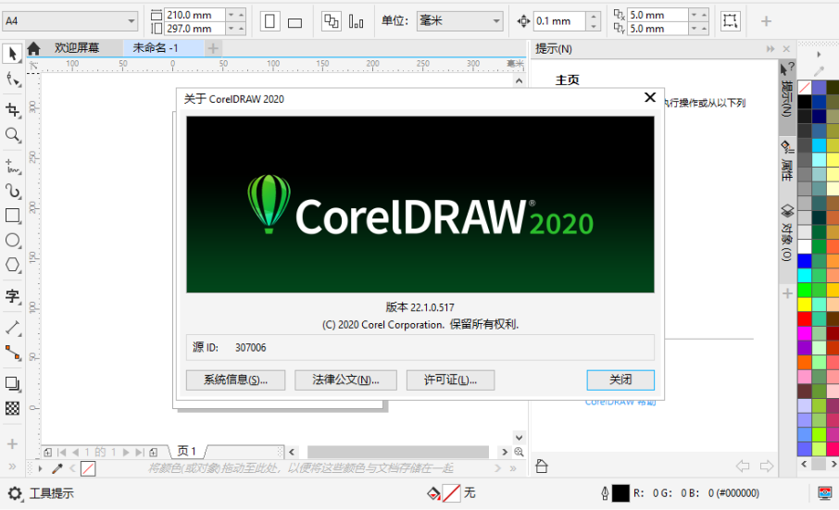Expand color palette flyout arrow at top
Viewport: 839px width, 510px height.
pyautogui.click(x=819, y=55)
